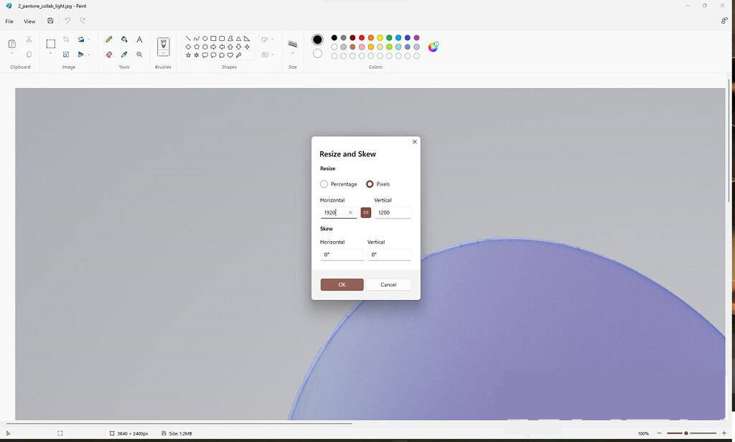Screen dimensions: 735x442
Task: Pick the red color swatch
Action: point(362,38)
